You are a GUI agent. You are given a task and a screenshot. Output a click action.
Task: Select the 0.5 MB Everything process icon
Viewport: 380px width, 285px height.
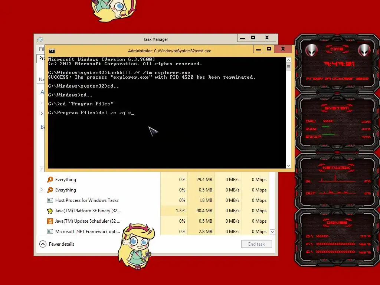[x=50, y=190]
